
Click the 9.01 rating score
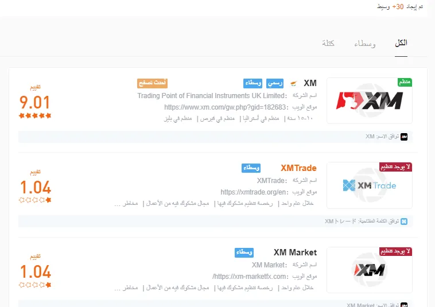pos(34,103)
